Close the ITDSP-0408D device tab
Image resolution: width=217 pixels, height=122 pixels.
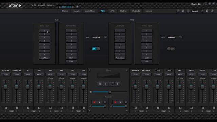[x=73, y=7]
